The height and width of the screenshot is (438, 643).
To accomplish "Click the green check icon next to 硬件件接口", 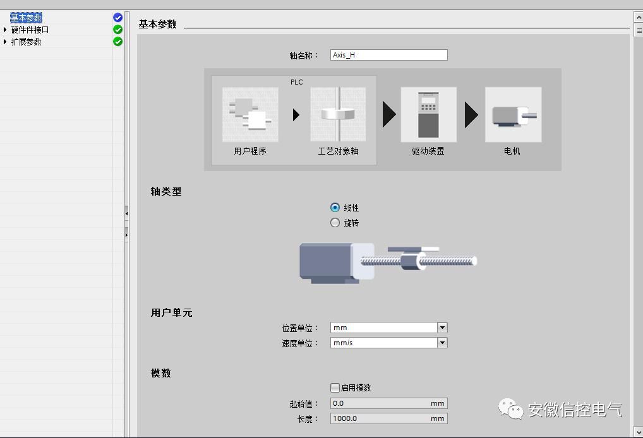I will point(117,30).
